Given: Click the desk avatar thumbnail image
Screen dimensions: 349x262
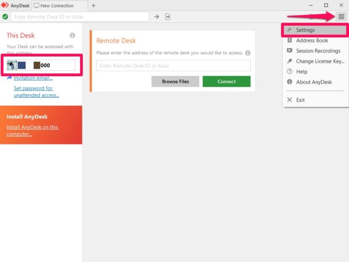Looking at the screenshot, I should pyautogui.click(x=11, y=65).
